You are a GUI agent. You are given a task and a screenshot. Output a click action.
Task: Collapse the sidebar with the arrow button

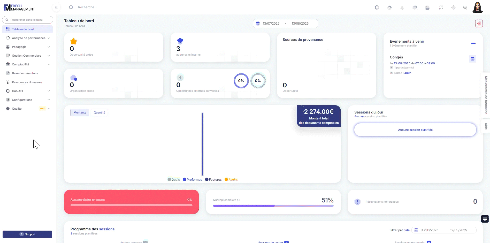pos(56,7)
